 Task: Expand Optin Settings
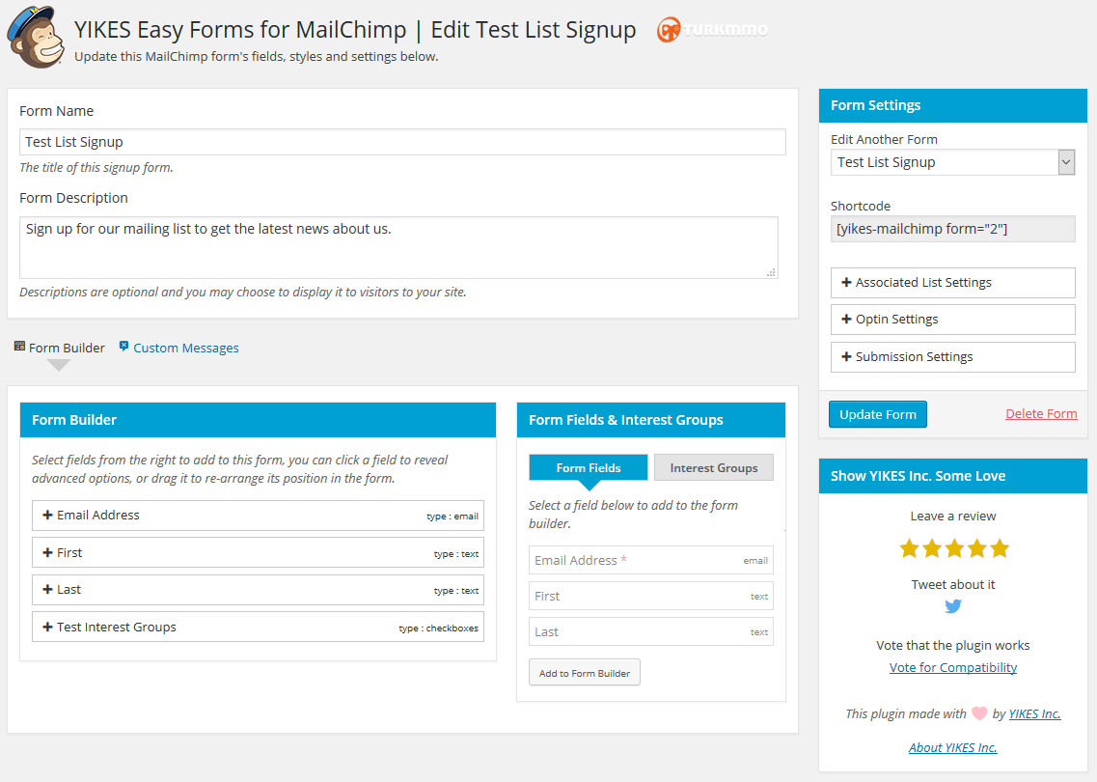pos(952,320)
